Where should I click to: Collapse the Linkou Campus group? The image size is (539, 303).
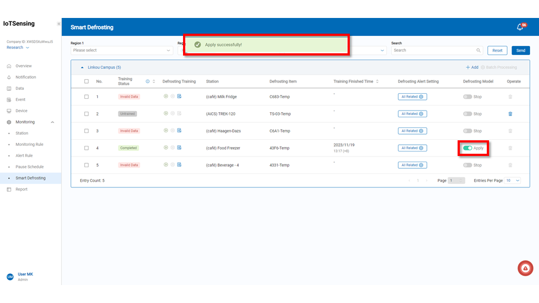point(83,67)
